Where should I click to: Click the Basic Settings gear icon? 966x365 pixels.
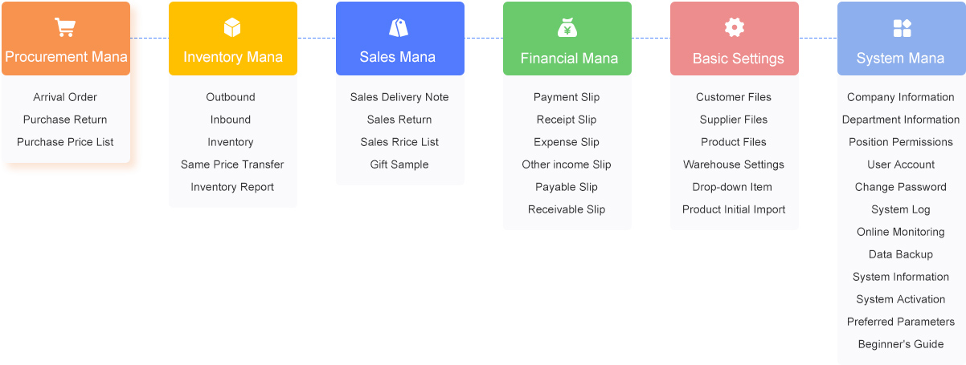coord(735,28)
